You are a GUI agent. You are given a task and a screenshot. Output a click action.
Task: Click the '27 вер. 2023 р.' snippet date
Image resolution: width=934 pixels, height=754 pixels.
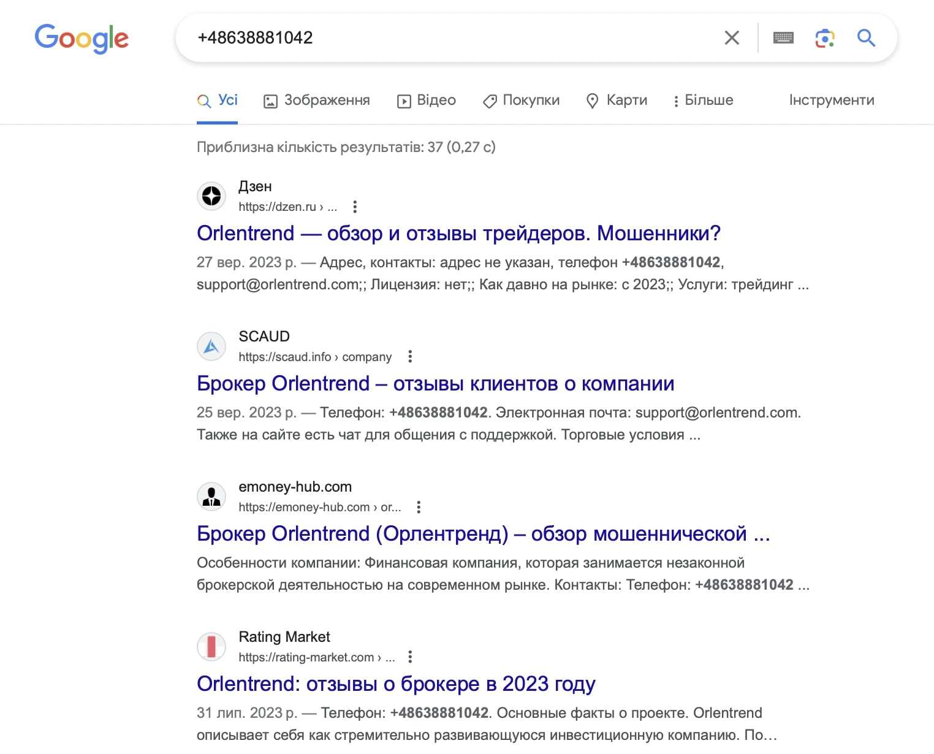(246, 262)
